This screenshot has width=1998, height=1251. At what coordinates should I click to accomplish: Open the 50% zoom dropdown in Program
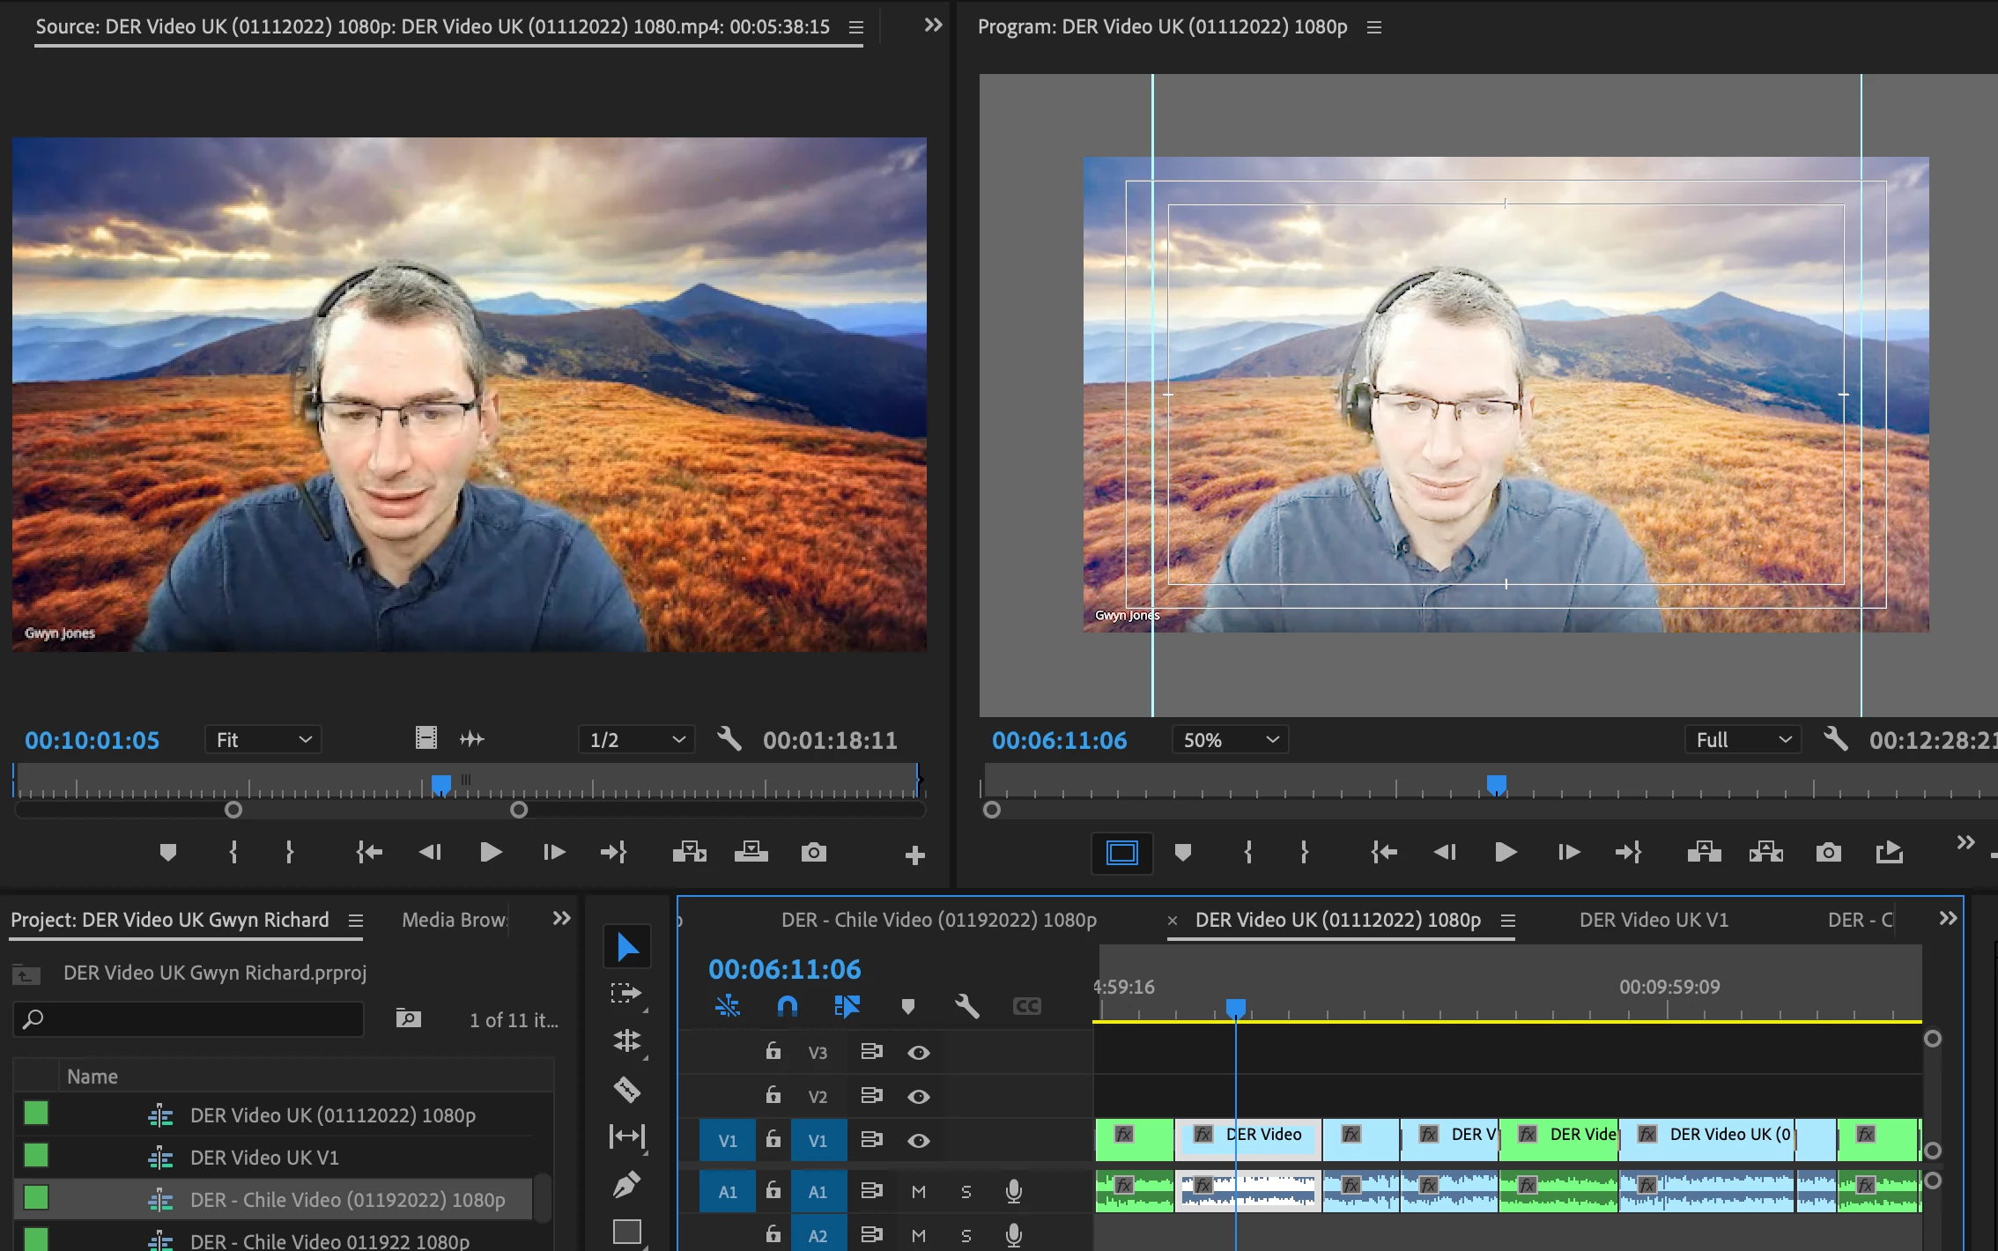pos(1230,740)
